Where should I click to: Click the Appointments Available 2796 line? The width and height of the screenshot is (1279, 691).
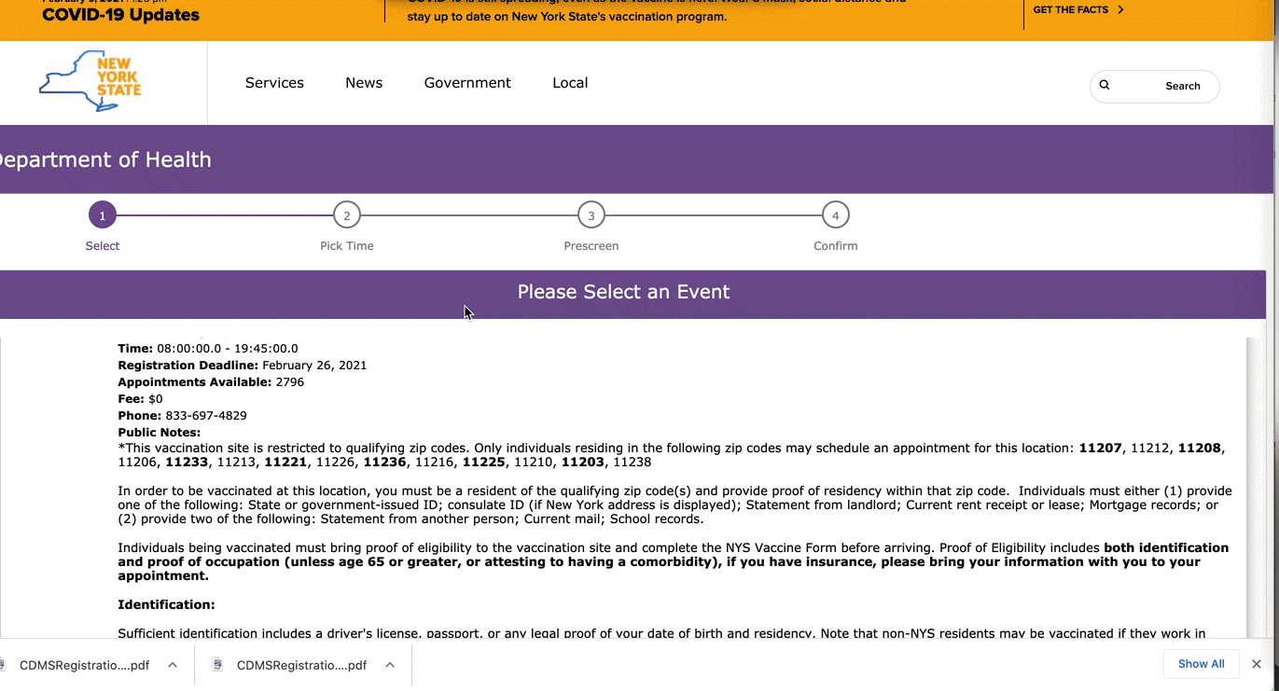pos(211,382)
